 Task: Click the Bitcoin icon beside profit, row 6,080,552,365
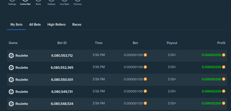(x=223, y=67)
